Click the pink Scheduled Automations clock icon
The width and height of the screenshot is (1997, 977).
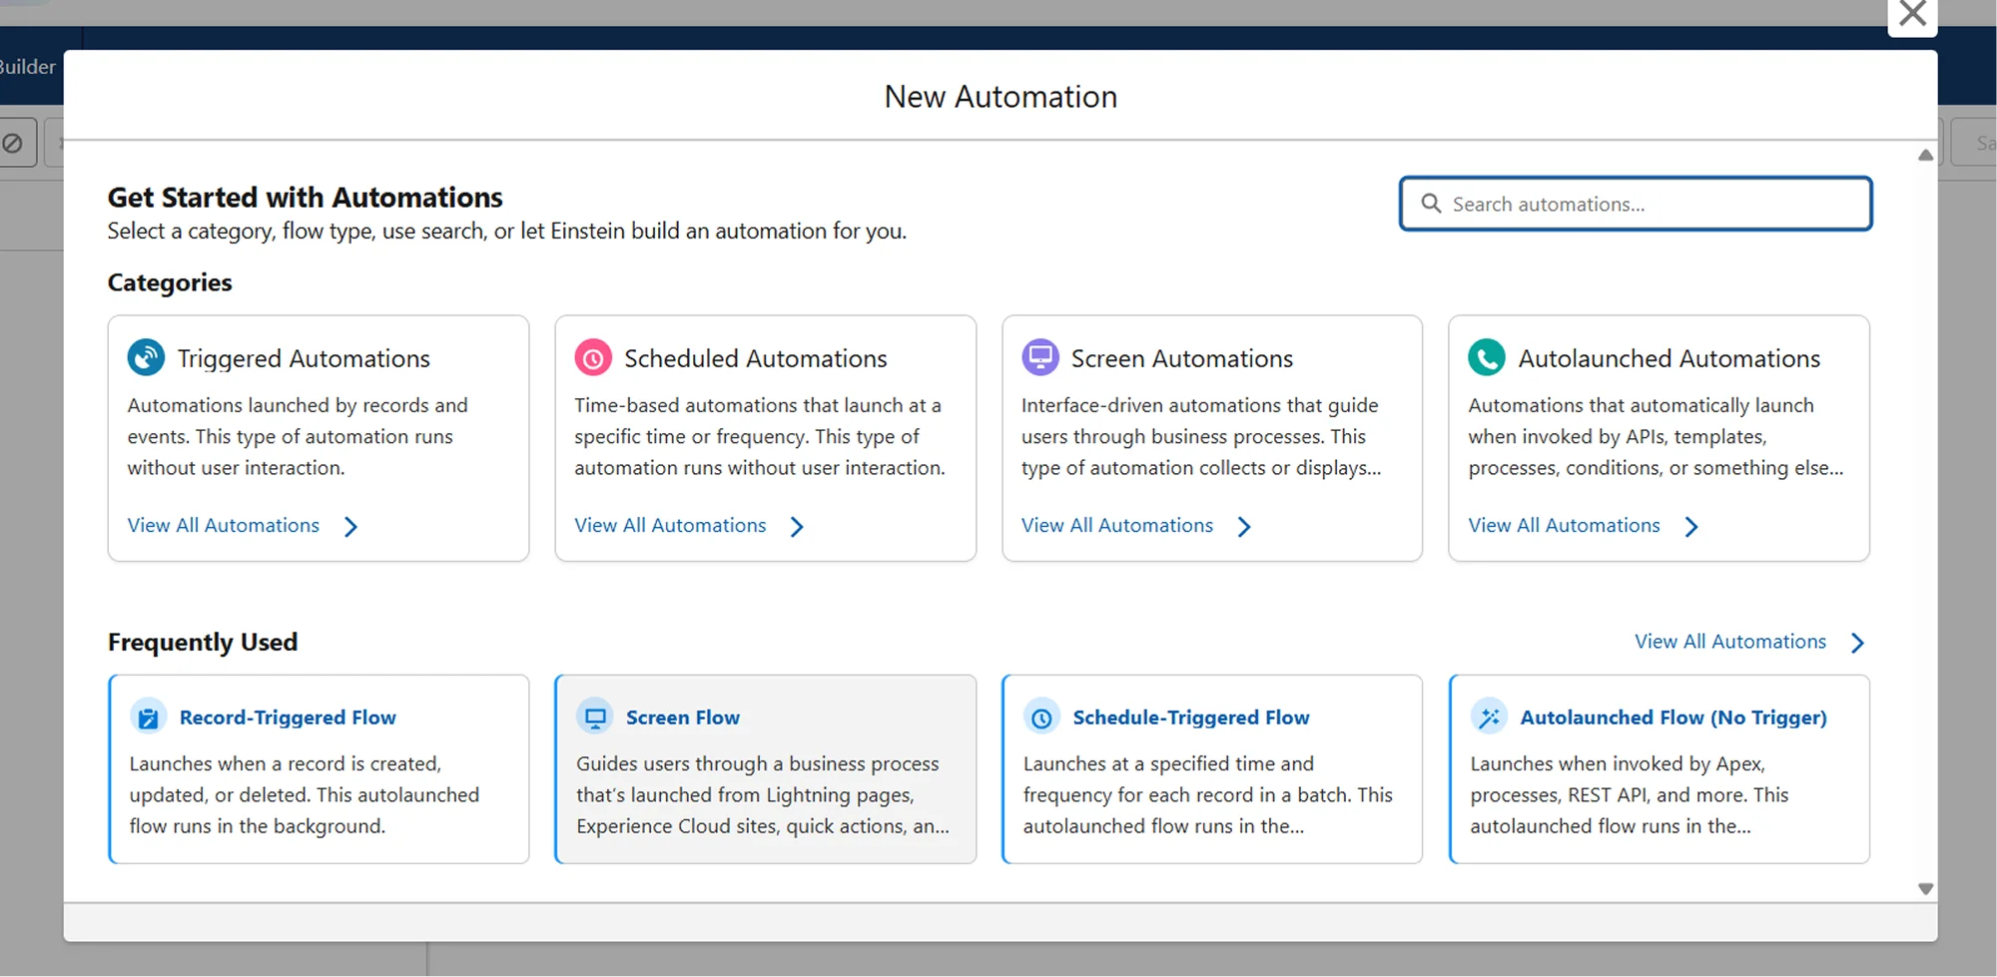point(592,357)
